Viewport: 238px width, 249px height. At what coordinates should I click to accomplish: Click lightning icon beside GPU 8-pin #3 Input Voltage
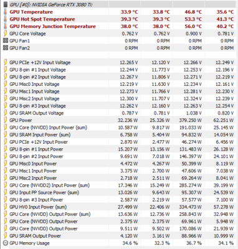pyautogui.click(x=6, y=106)
